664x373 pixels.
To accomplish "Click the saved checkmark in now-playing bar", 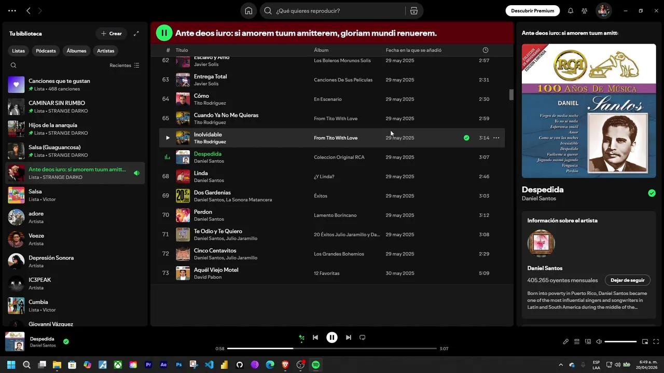I will [66, 341].
